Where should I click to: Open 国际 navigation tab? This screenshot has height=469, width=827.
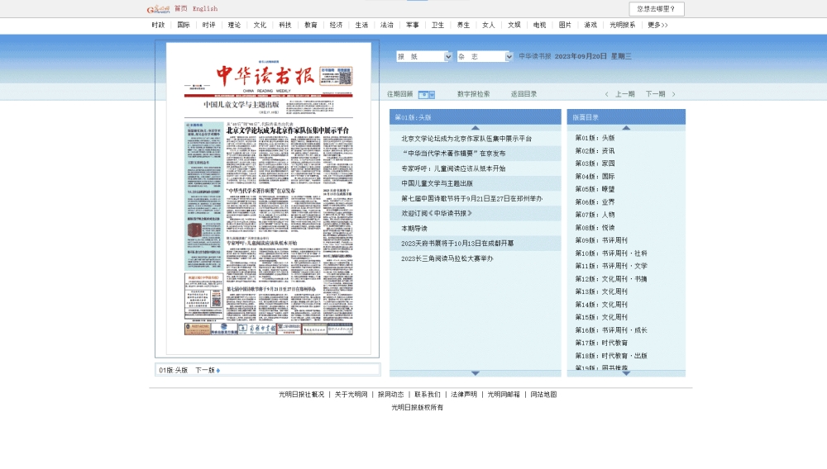[x=183, y=25]
